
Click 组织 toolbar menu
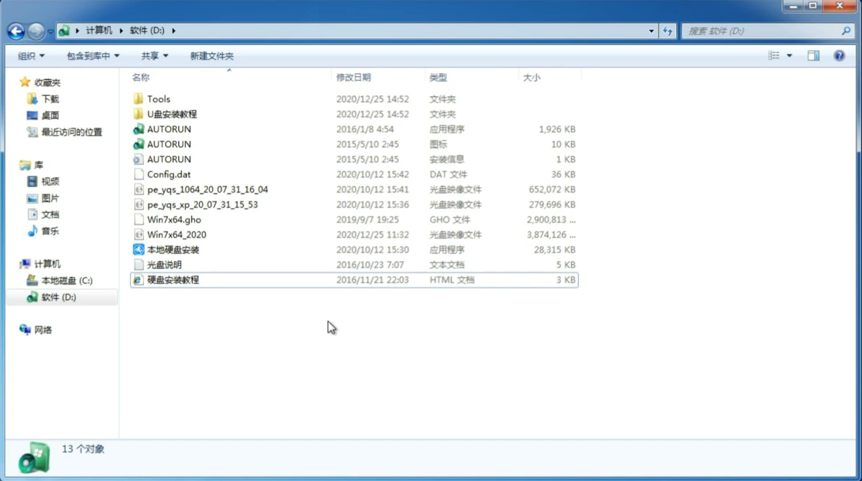tap(31, 56)
